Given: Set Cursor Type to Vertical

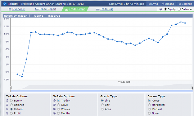Looking at the screenshot, I should coord(149,109).
